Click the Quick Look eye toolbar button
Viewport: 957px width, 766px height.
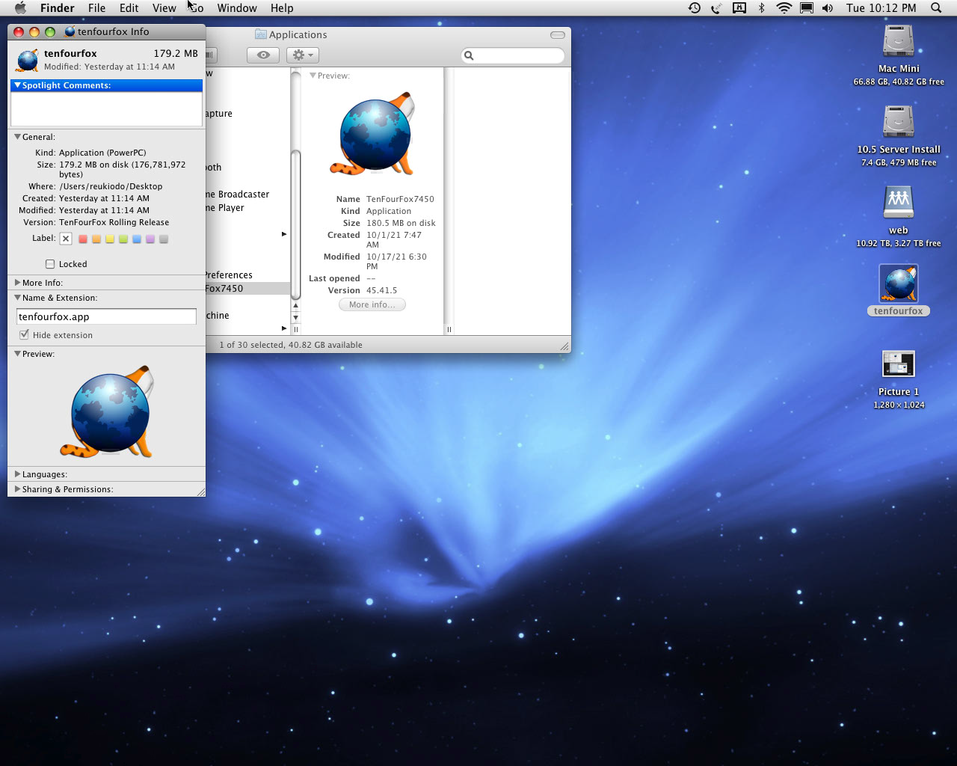(x=263, y=55)
